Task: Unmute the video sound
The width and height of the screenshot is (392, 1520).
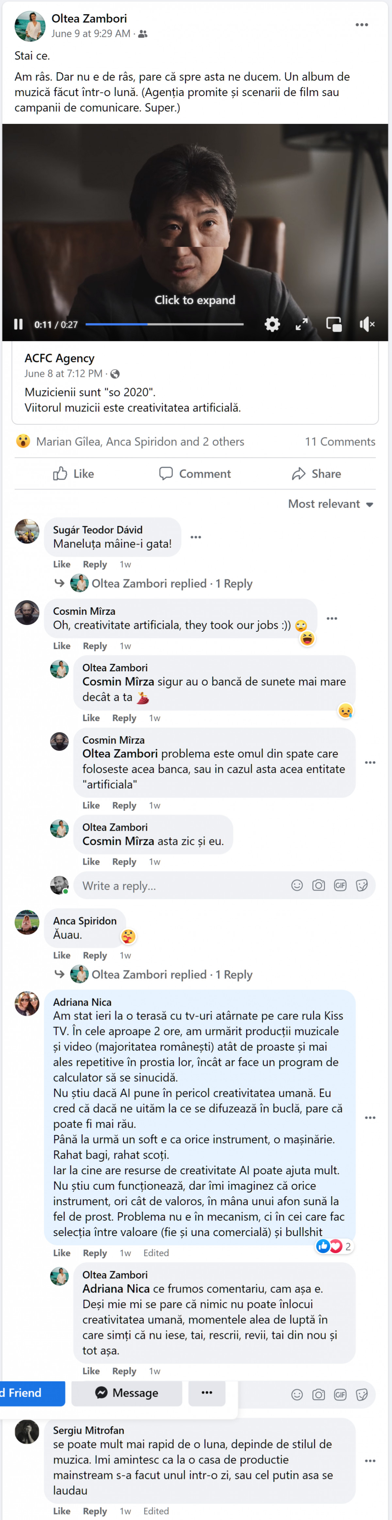Action: tap(367, 324)
